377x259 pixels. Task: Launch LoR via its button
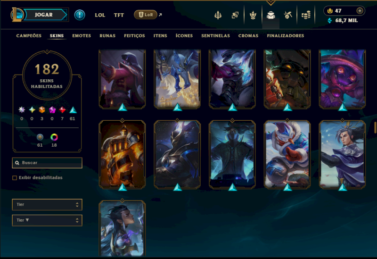tap(146, 15)
